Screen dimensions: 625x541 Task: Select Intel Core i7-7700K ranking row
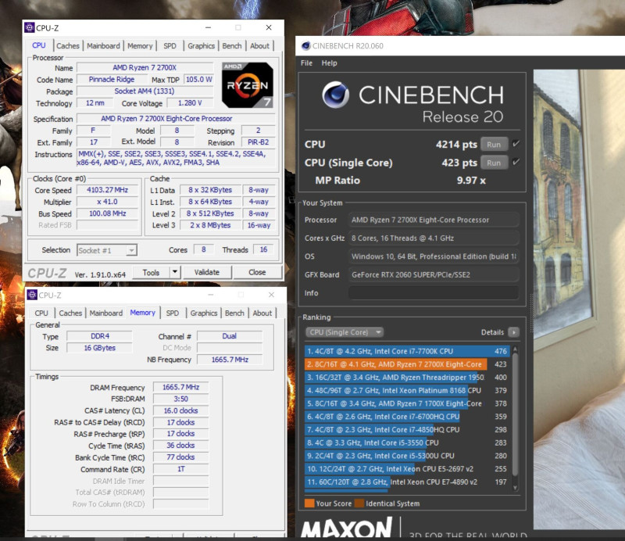(x=407, y=351)
